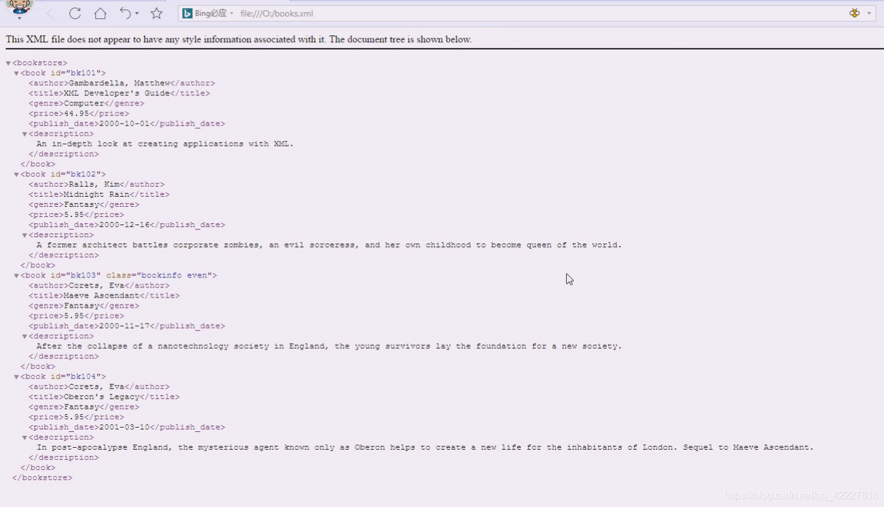Image resolution: width=884 pixels, height=507 pixels.
Task: Open the user avatar profile
Action: (19, 6)
